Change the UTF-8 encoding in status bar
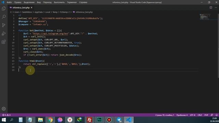This screenshot has width=219, height=123. tap(193, 115)
